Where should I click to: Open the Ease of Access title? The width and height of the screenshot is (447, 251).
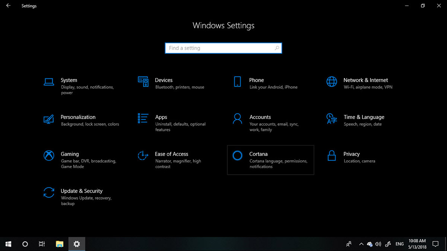(172, 154)
